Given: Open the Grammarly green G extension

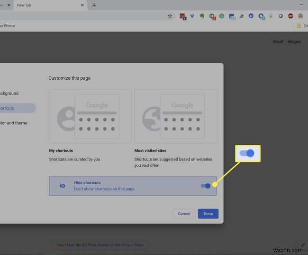Looking at the screenshot, I should [x=222, y=16].
